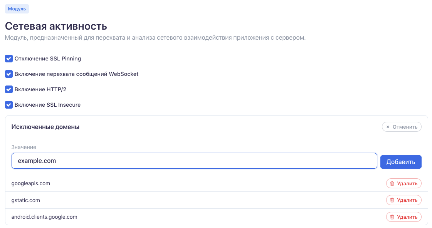Click the trash icon for android.clients.google.com

coord(392,217)
